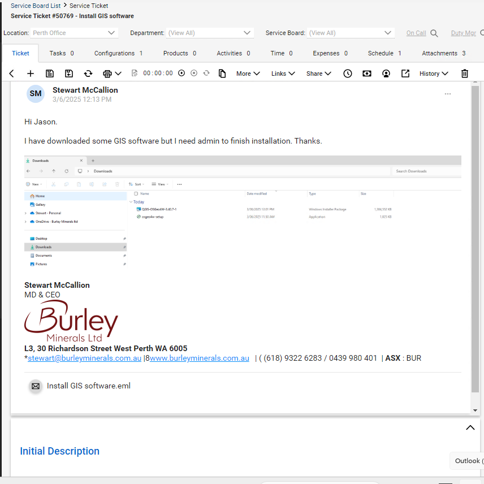Click the stewart@burleyminerals.com.au email link
The image size is (484, 484).
pyautogui.click(x=84, y=358)
